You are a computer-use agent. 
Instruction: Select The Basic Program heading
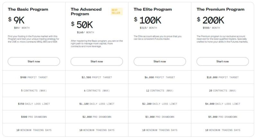[28, 9]
